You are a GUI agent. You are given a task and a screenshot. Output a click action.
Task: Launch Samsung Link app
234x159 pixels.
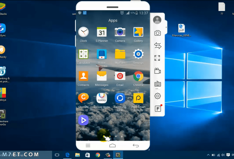[x=120, y=98]
